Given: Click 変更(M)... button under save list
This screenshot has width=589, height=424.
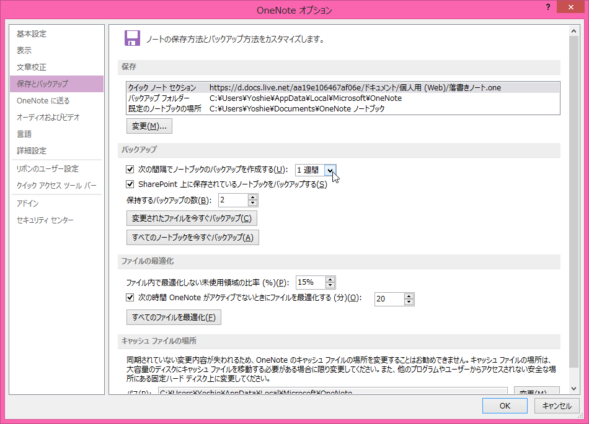Looking at the screenshot, I should tap(149, 126).
